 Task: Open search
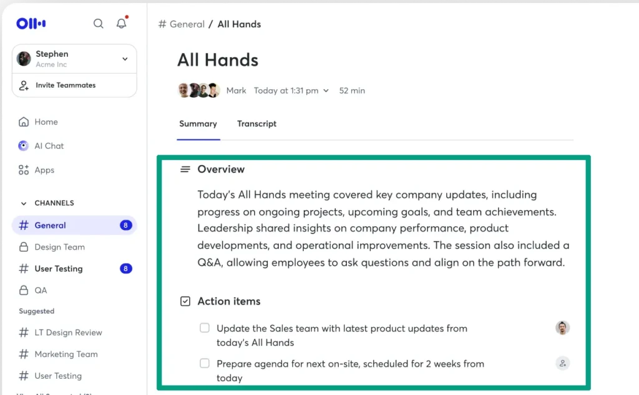pyautogui.click(x=98, y=23)
